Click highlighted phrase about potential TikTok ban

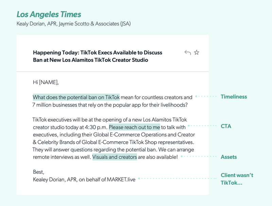point(76,97)
